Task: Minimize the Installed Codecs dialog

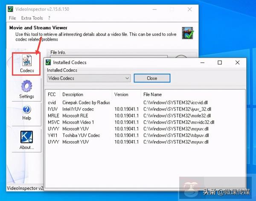Action: pyautogui.click(x=202, y=62)
